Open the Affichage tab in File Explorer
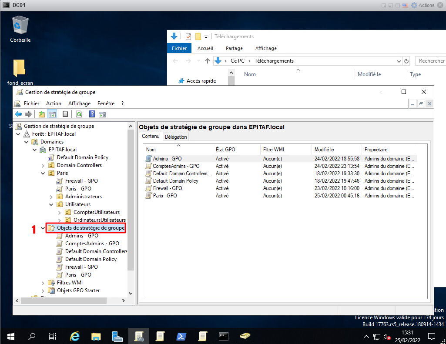The image size is (446, 344). click(266, 48)
